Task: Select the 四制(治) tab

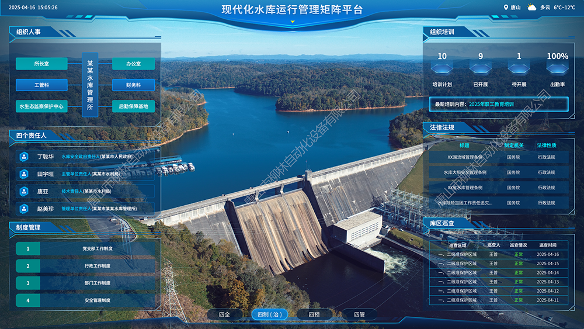Action: 270,314
